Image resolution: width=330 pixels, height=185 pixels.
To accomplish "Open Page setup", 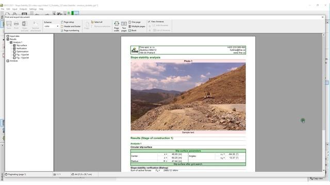I will (68, 22).
